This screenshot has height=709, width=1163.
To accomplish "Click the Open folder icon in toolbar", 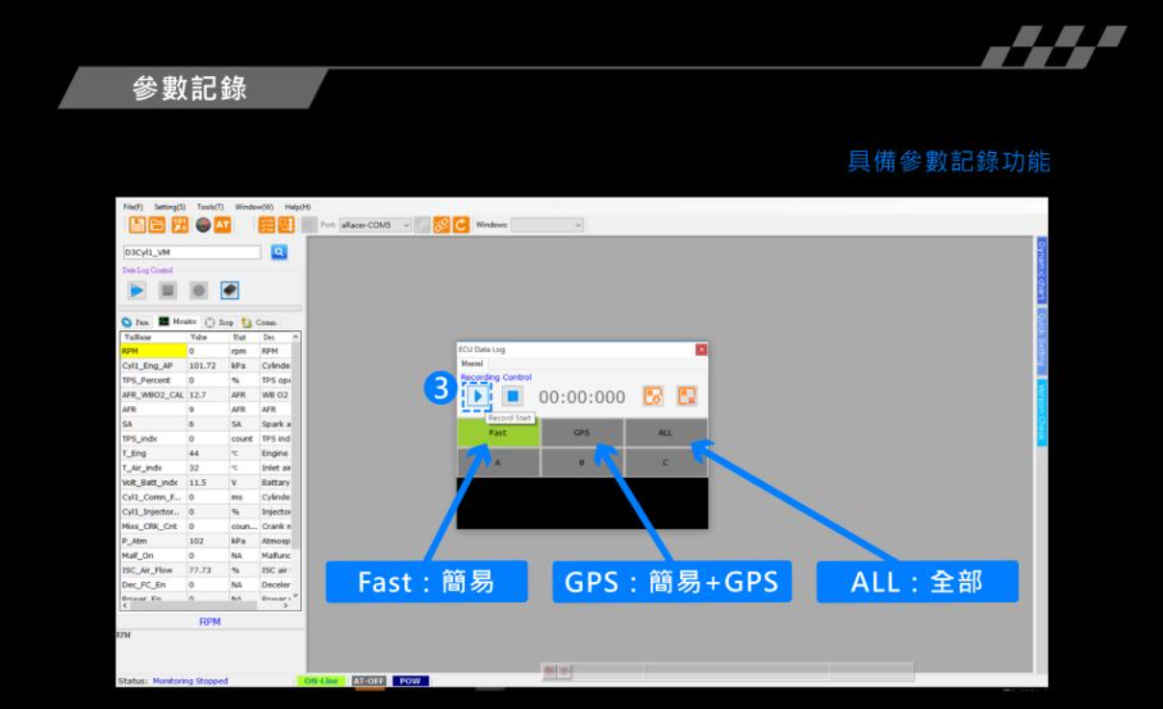I will pos(157,224).
